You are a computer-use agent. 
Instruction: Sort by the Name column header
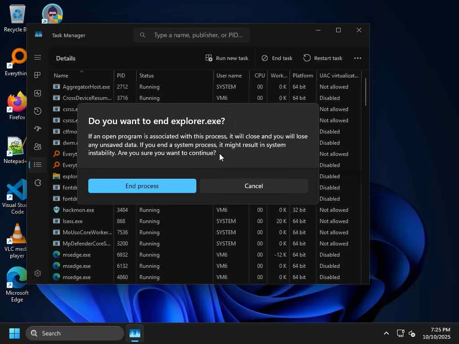(x=82, y=75)
